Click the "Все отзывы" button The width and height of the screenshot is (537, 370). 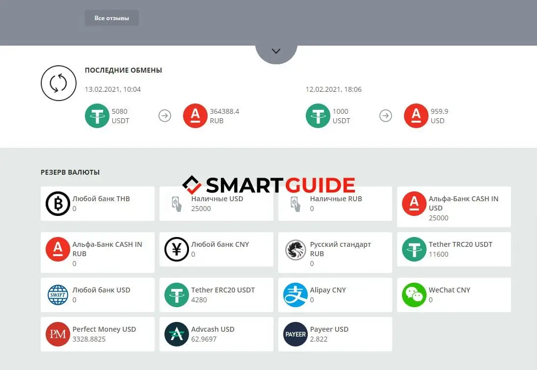click(x=111, y=18)
